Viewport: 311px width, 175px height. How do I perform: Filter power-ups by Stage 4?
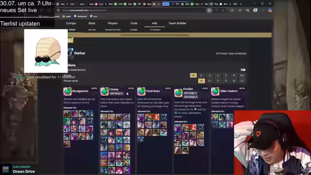[x=218, y=75]
